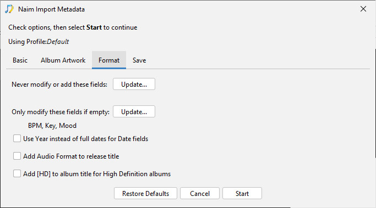Select the Format tab
The width and height of the screenshot is (376, 208).
click(109, 60)
